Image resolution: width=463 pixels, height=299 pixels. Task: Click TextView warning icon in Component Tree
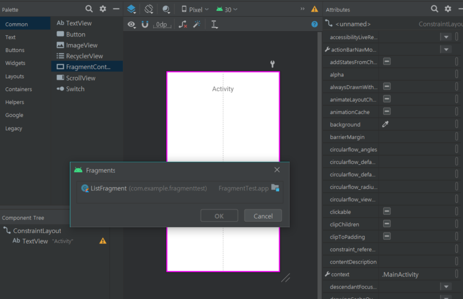point(103,241)
